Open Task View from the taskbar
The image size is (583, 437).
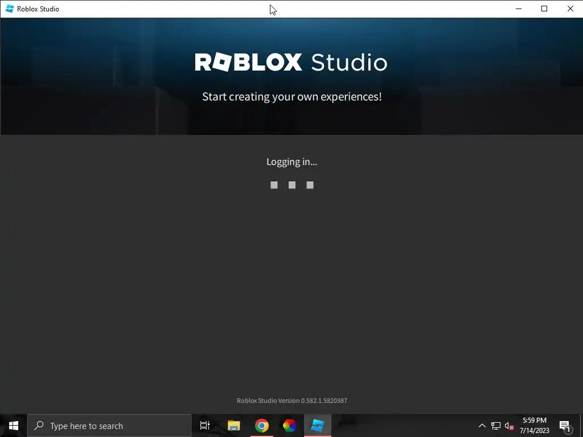(x=205, y=426)
